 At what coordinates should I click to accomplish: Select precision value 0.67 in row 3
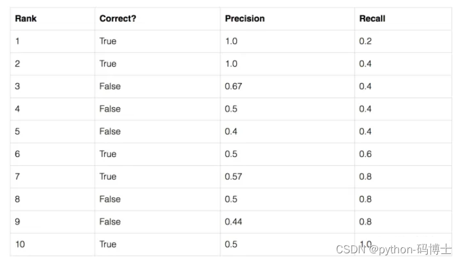[233, 86]
